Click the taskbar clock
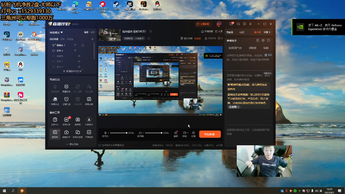345x194 pixels. click(x=329, y=191)
